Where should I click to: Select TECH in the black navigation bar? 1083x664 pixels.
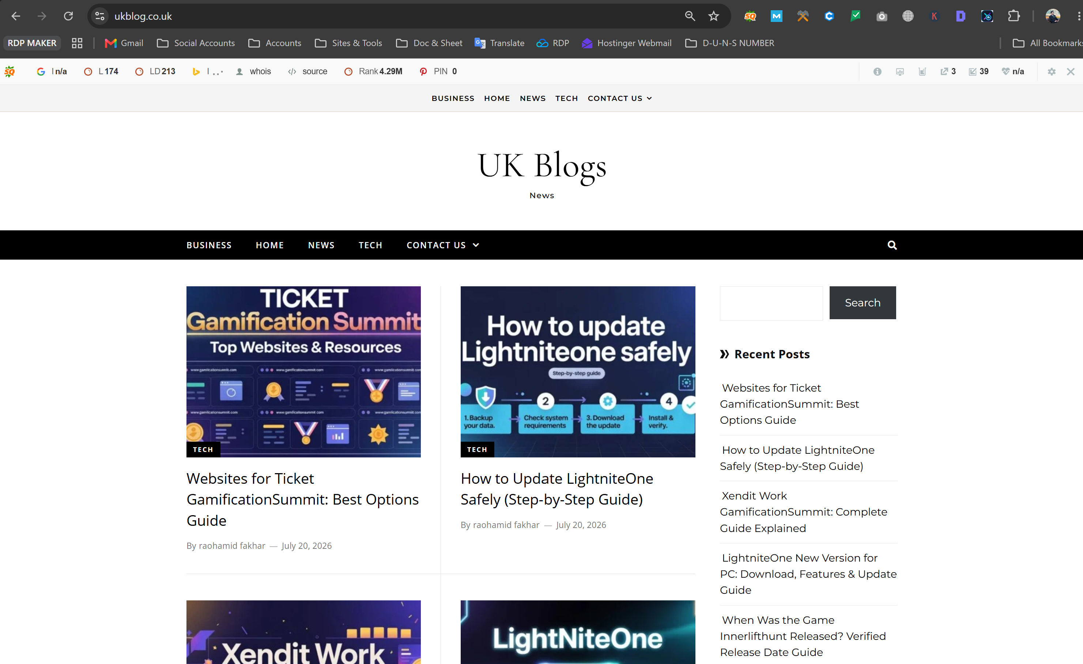[370, 245]
